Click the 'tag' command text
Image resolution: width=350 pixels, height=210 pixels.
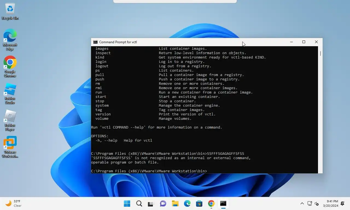[x=99, y=110]
